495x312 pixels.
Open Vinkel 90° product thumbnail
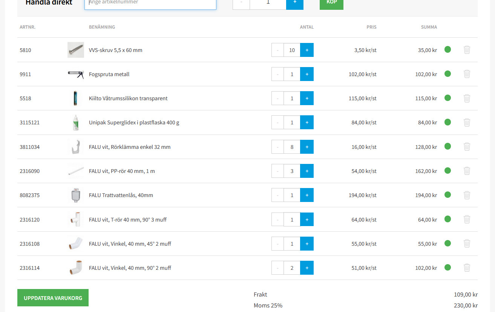(x=76, y=268)
